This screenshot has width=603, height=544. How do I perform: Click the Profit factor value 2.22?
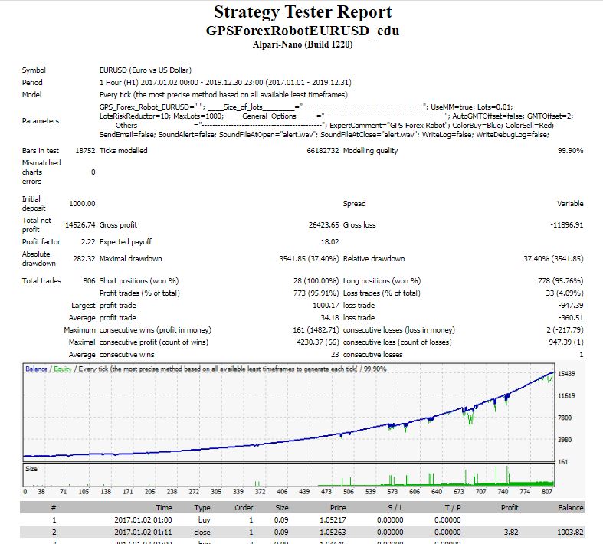click(88, 242)
